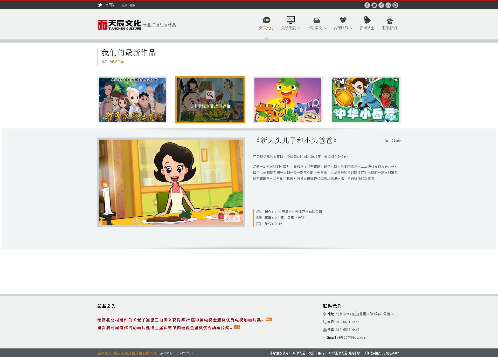Click the 联系我们 footer heading
Viewport: 498px width, 357px height.
tap(332, 306)
